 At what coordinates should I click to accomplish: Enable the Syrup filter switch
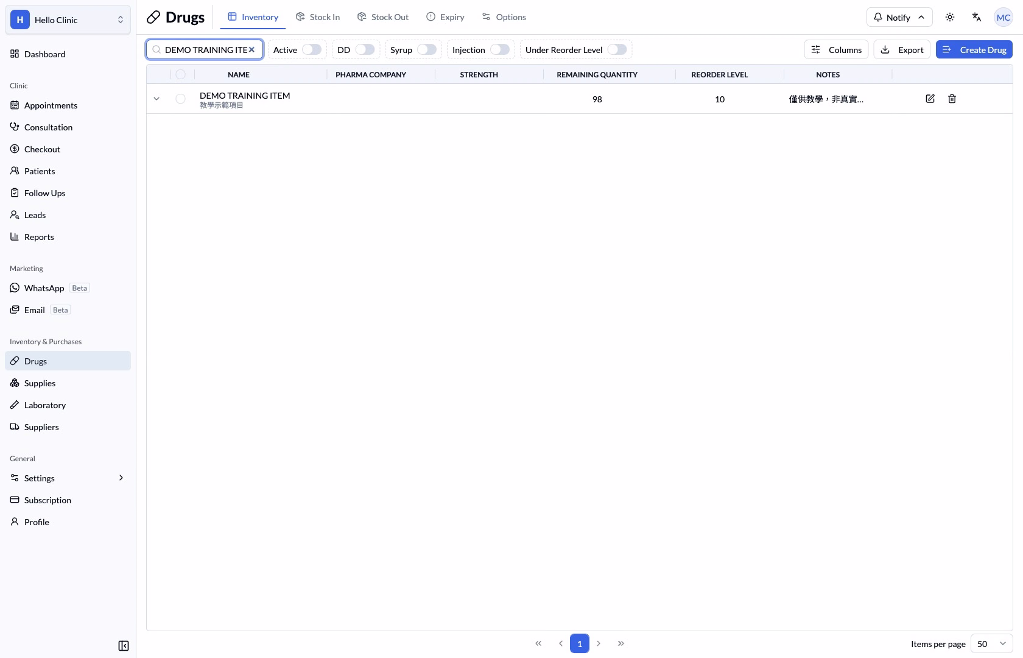click(427, 49)
